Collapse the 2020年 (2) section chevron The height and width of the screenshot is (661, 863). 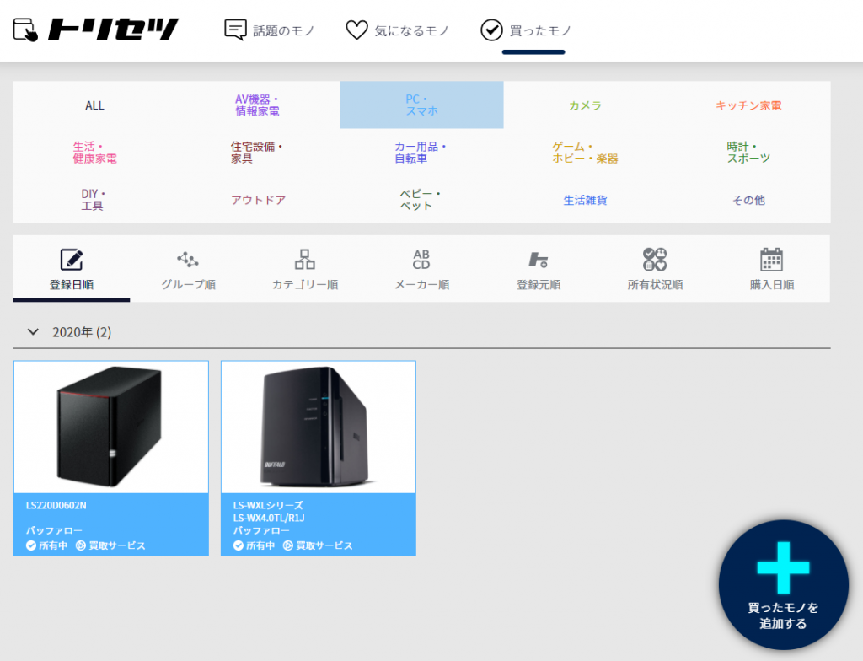[33, 331]
